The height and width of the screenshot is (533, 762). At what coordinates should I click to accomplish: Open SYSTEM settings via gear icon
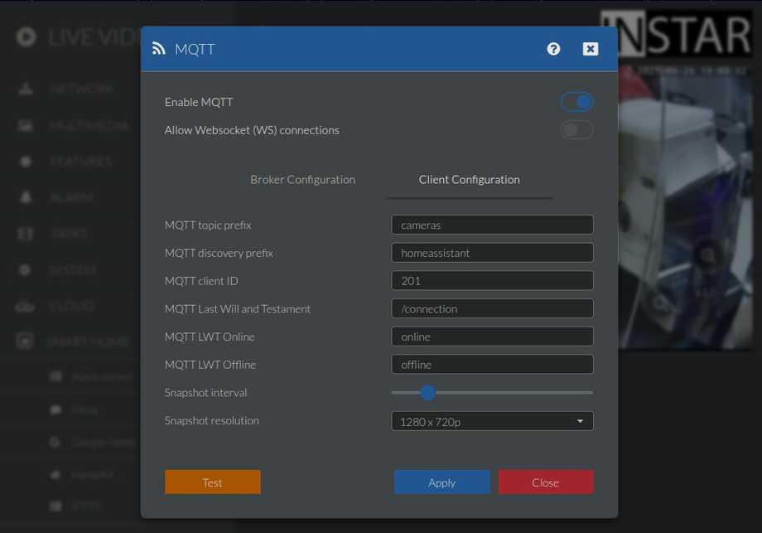pyautogui.click(x=25, y=269)
